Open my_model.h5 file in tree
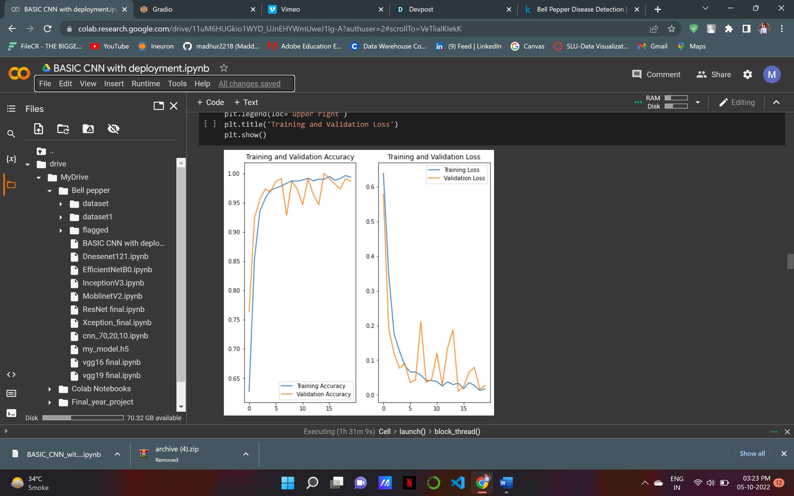Image resolution: width=794 pixels, height=496 pixels. pyautogui.click(x=105, y=349)
